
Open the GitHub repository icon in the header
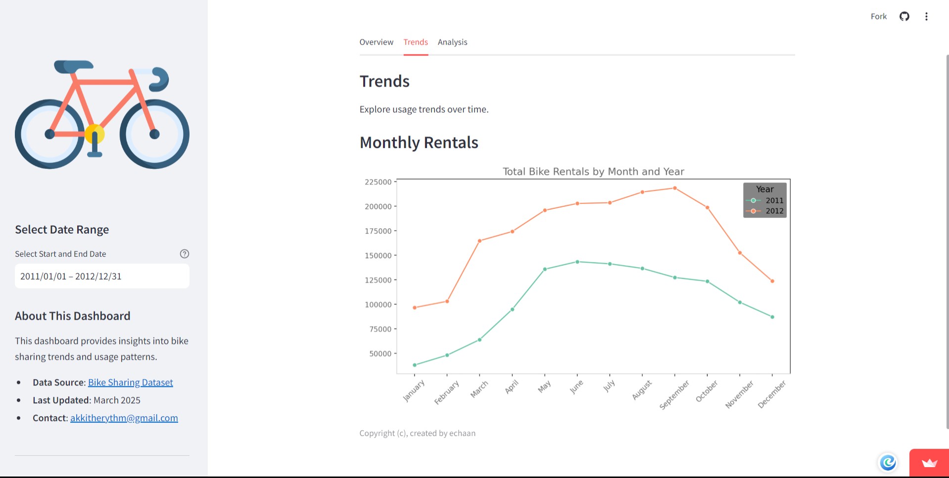pyautogui.click(x=904, y=16)
